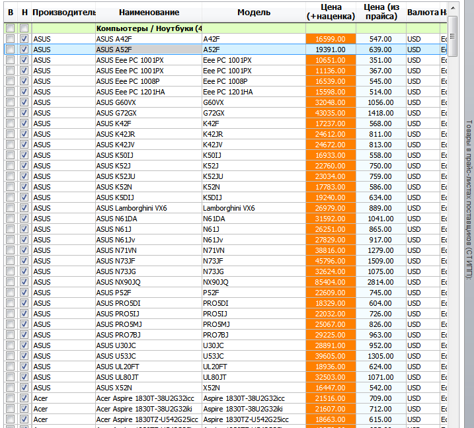Click name cell ASUS P52F
This screenshot has height=428, width=474.
click(x=149, y=293)
